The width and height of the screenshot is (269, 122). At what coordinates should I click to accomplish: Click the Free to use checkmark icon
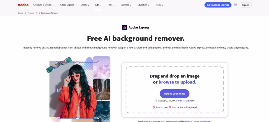tap(154, 107)
